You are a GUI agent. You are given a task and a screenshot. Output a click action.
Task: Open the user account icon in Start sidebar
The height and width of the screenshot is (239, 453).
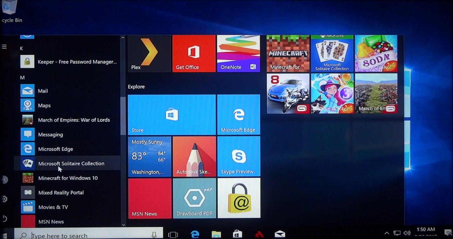point(4,180)
